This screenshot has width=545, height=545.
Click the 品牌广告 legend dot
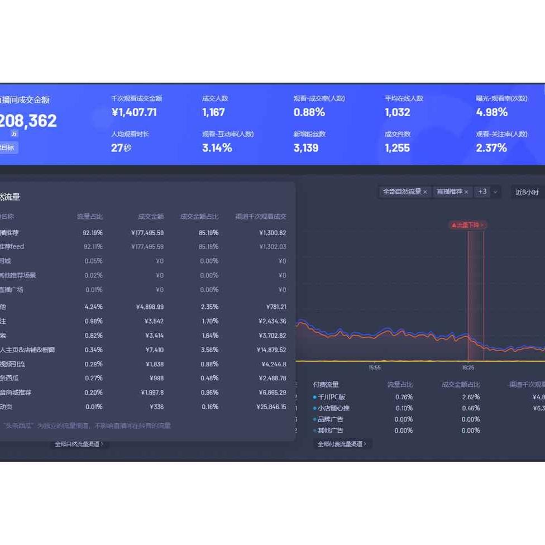pos(315,419)
